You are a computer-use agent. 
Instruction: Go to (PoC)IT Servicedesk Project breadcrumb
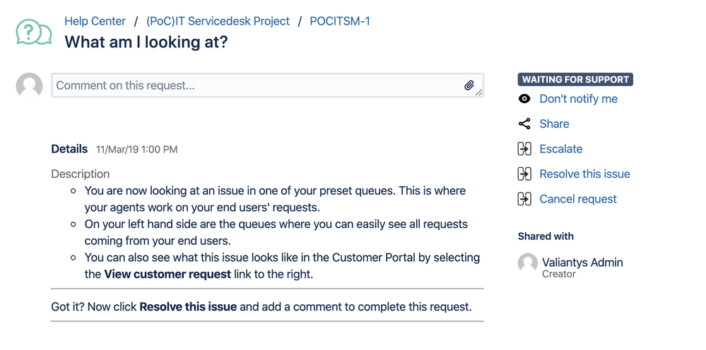pos(218,21)
